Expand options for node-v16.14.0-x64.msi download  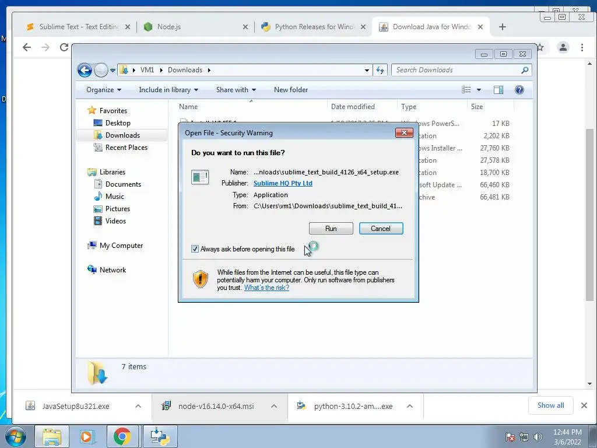pyautogui.click(x=274, y=406)
